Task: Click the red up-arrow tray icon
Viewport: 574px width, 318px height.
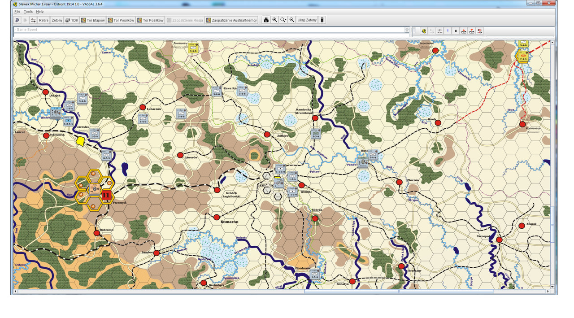Action: (472, 31)
